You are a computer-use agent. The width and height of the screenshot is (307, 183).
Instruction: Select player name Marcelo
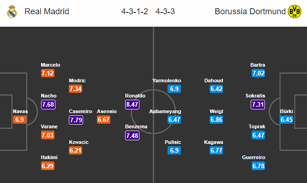click(50, 65)
